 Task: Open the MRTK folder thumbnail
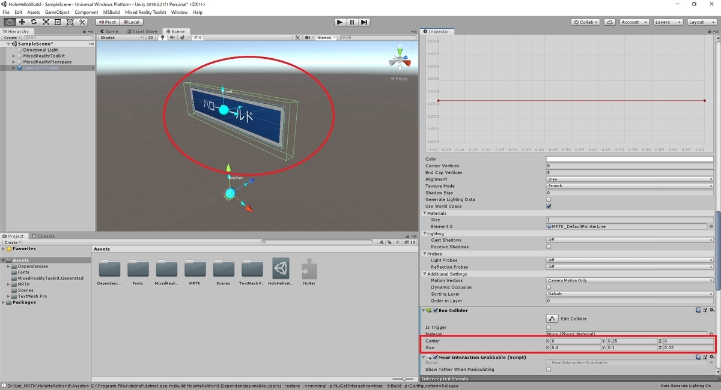[195, 269]
